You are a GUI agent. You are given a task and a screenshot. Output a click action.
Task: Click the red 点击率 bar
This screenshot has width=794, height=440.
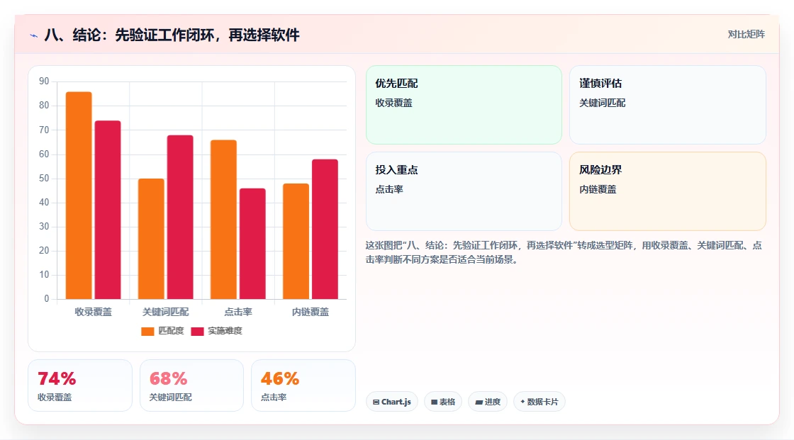[252, 244]
